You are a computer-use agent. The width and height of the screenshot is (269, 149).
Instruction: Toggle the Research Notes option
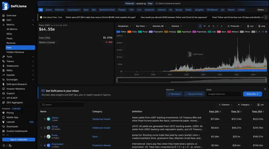[x=194, y=94]
